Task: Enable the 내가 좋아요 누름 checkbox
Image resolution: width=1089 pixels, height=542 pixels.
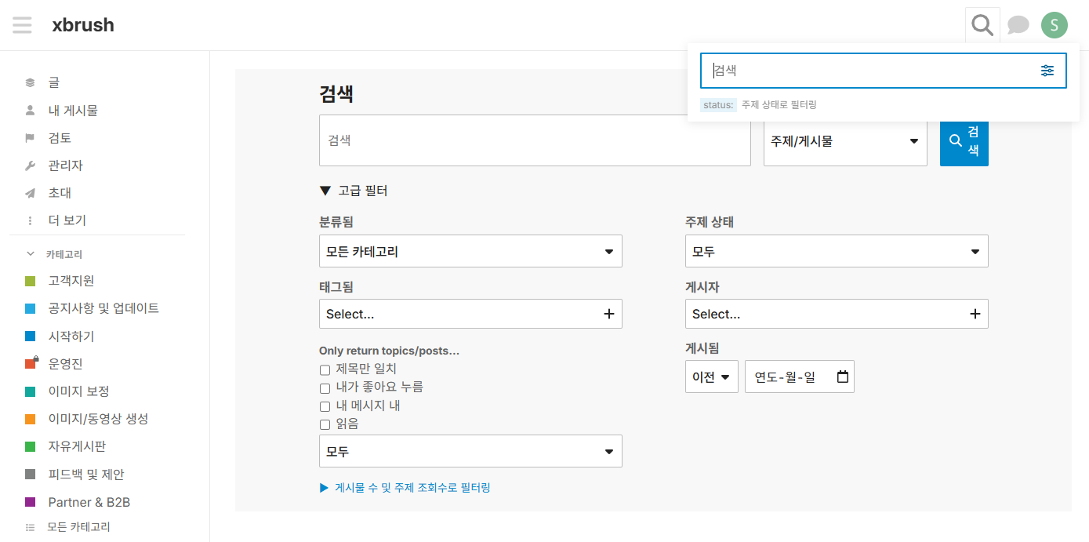Action: click(325, 387)
